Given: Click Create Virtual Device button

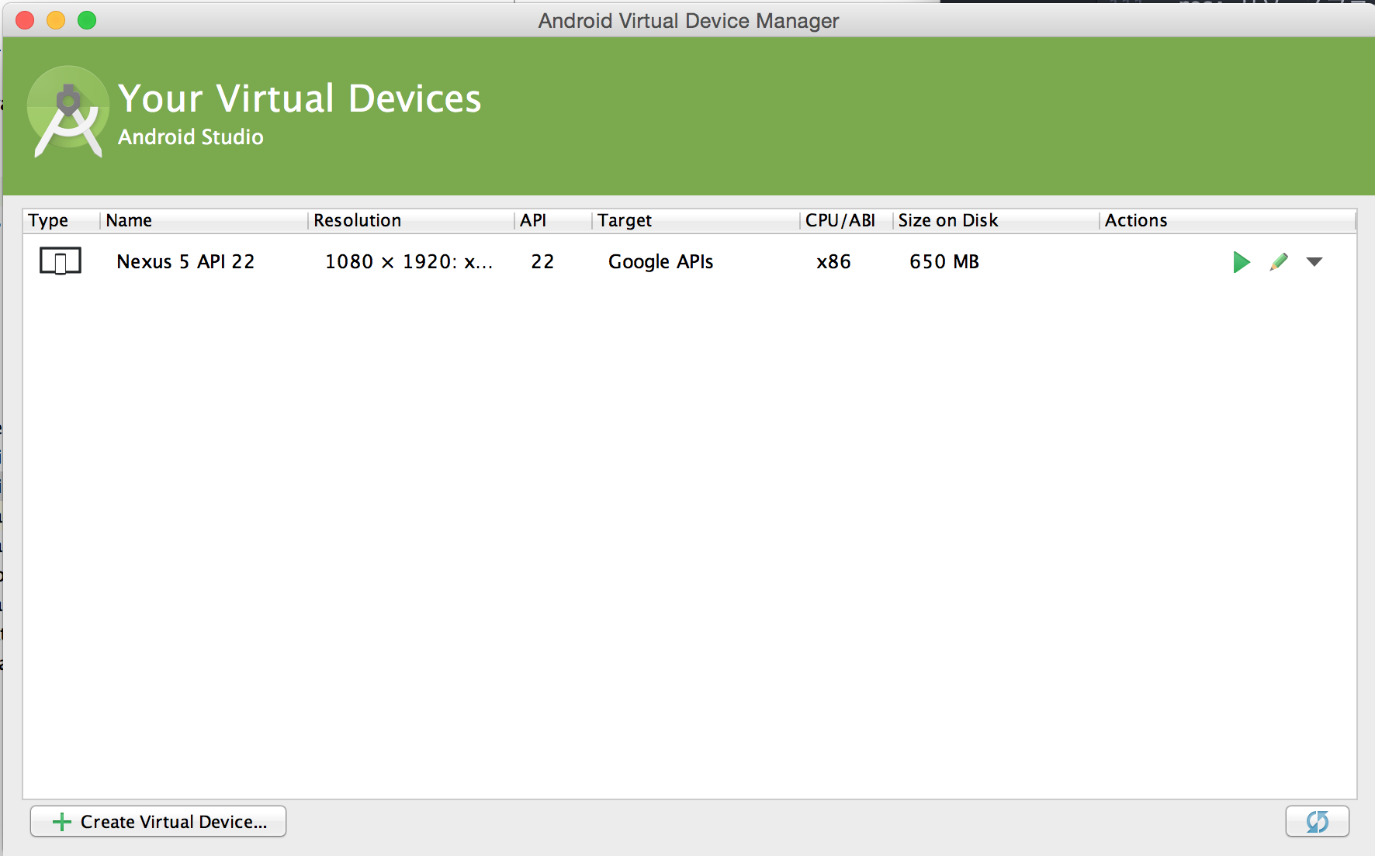Looking at the screenshot, I should 158,821.
